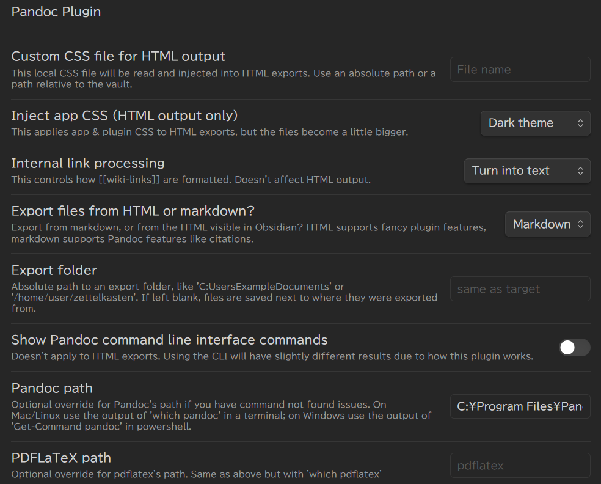Click the Pandoc path setting title
601x484 pixels.
[x=52, y=388]
